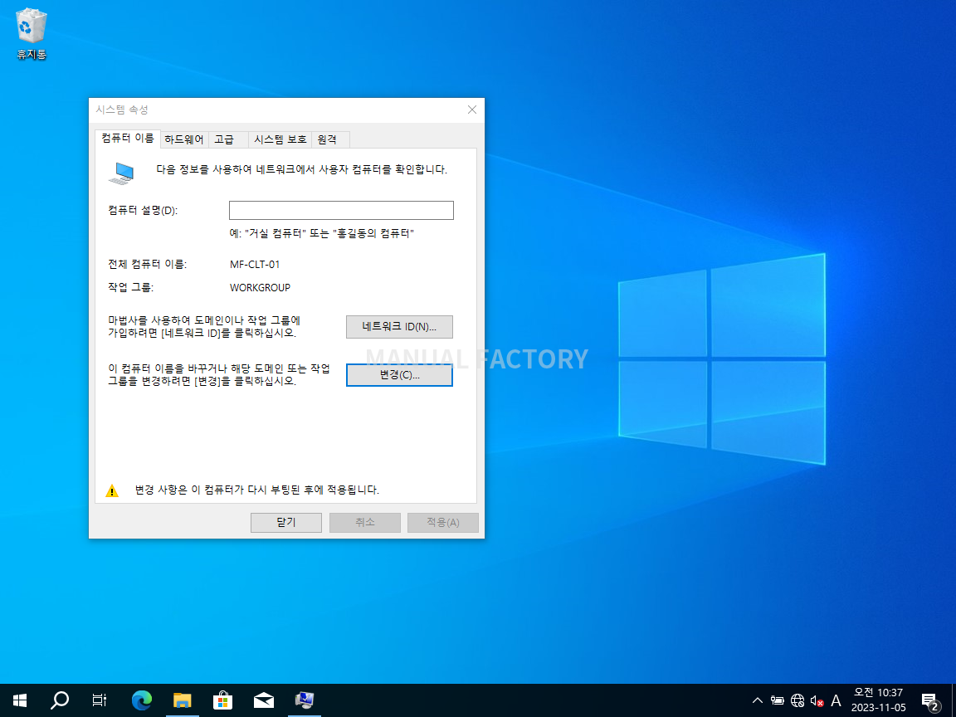The width and height of the screenshot is (956, 717).
Task: Show hidden tray icons chevron
Action: (757, 700)
